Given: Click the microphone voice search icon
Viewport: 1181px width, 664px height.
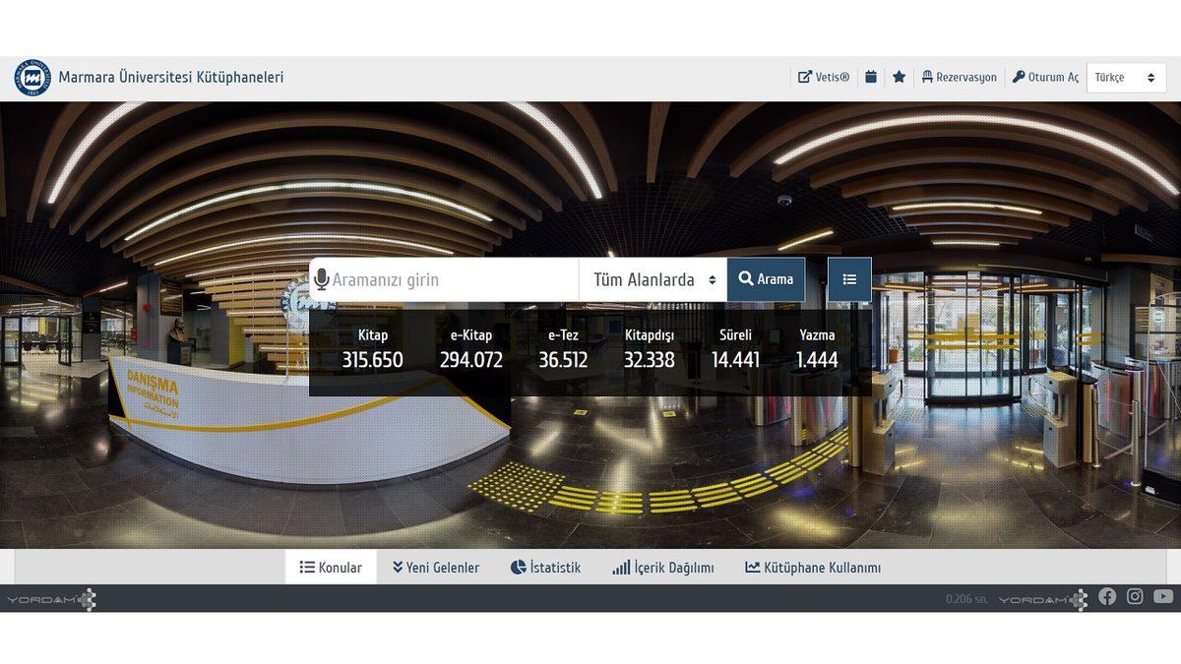Looking at the screenshot, I should [321, 280].
